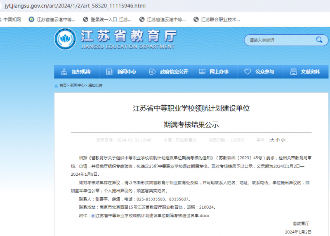Screen dimensions: 330x236
Task: Click the docx attachment file icon
Action: 93,216
